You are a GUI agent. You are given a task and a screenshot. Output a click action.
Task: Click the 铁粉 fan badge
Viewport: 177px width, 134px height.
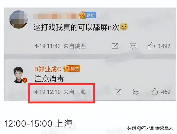coord(88,15)
